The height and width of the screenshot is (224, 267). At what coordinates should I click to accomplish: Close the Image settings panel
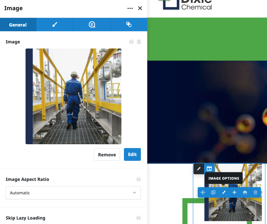tap(140, 9)
